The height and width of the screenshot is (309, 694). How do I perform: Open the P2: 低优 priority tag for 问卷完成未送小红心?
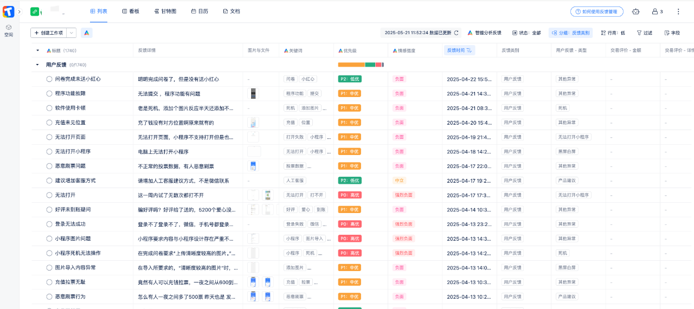point(350,79)
